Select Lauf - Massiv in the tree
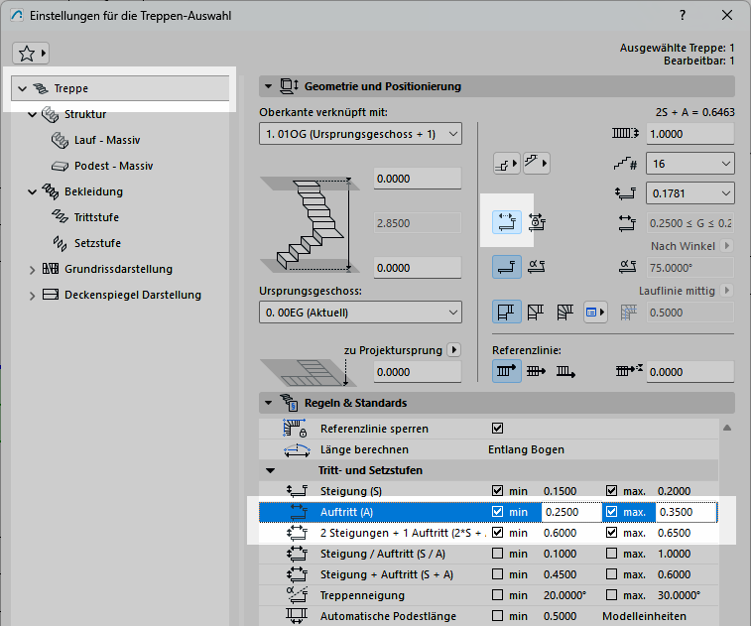 pyautogui.click(x=107, y=140)
